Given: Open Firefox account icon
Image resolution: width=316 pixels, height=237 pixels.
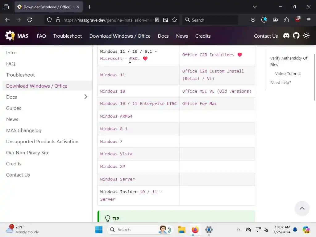Looking at the screenshot, I should coord(275,20).
